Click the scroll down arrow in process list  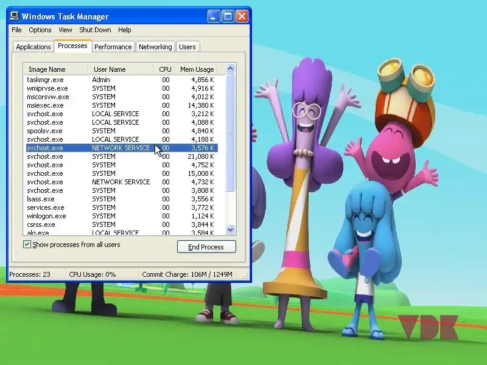tap(231, 230)
